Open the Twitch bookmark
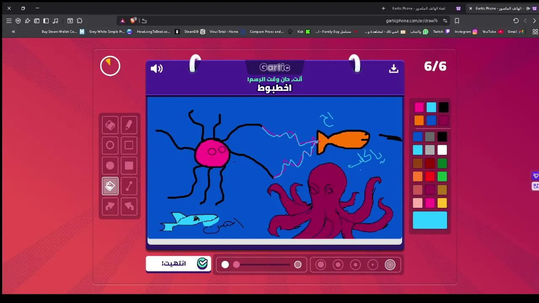The image size is (539, 303). point(441,32)
